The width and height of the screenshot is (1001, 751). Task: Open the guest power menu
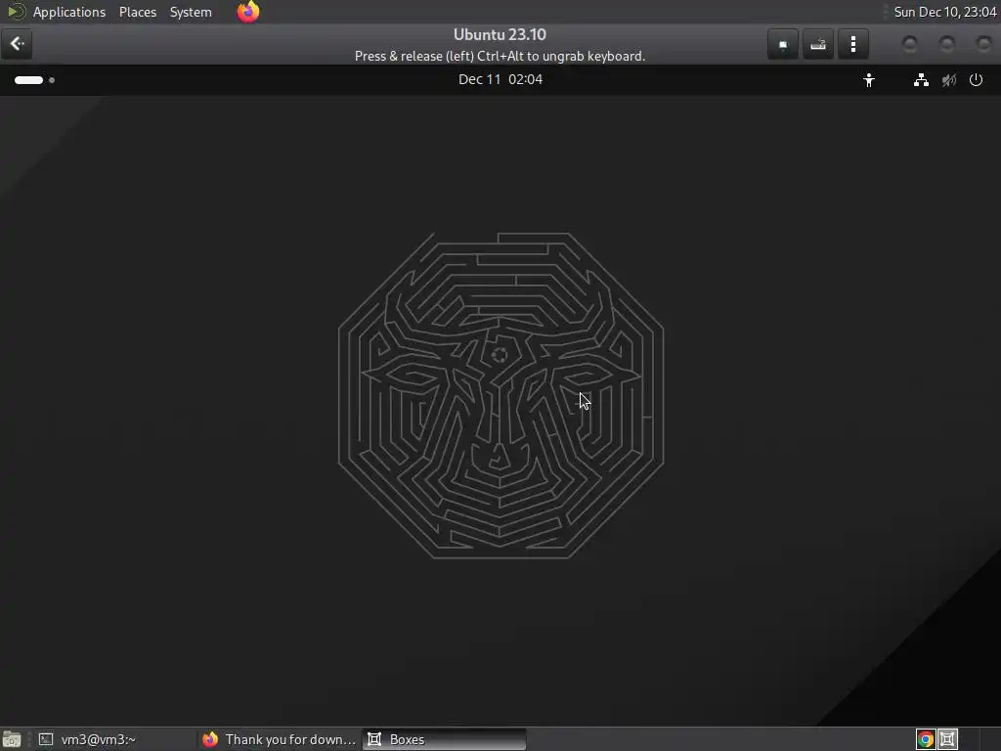(976, 80)
